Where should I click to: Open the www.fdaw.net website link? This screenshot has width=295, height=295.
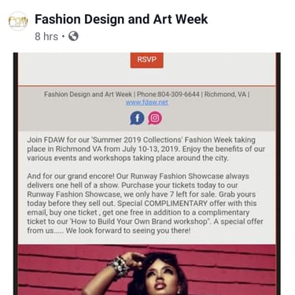click(147, 102)
